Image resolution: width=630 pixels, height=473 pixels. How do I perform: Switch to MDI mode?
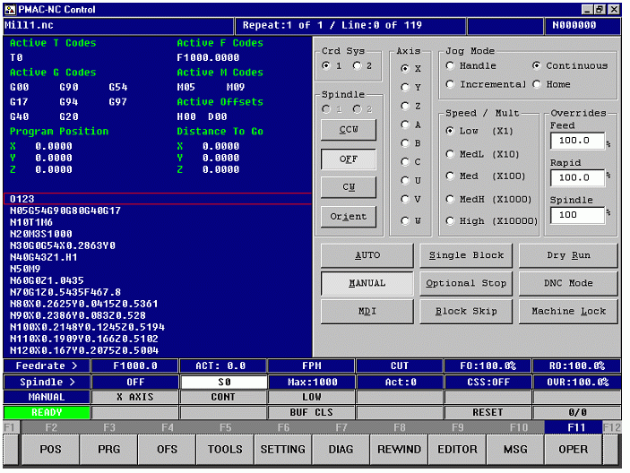click(x=367, y=312)
